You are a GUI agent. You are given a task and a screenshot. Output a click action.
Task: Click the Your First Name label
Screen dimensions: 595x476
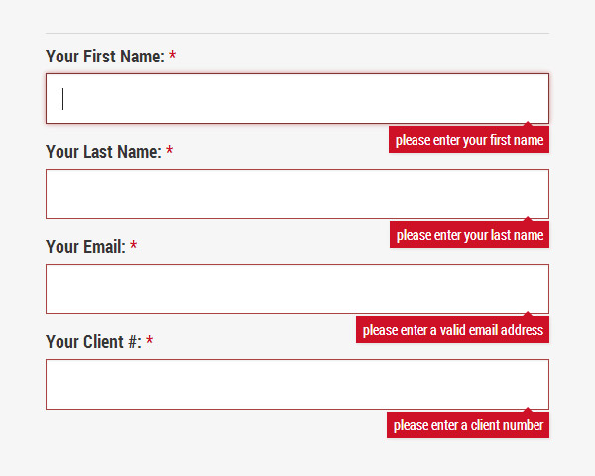click(105, 57)
